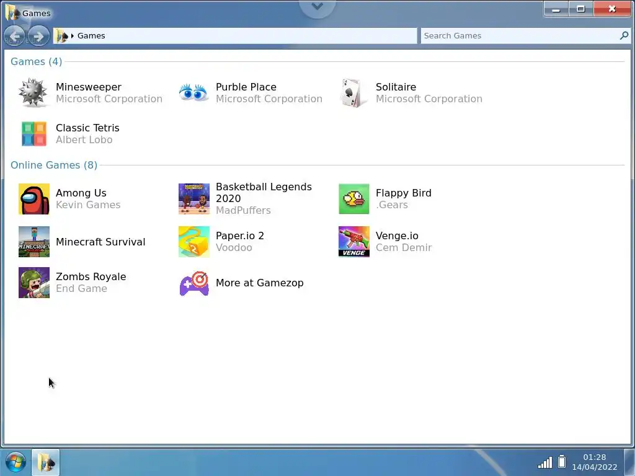
Task: Collapse the Games (4) group header
Action: pos(36,61)
